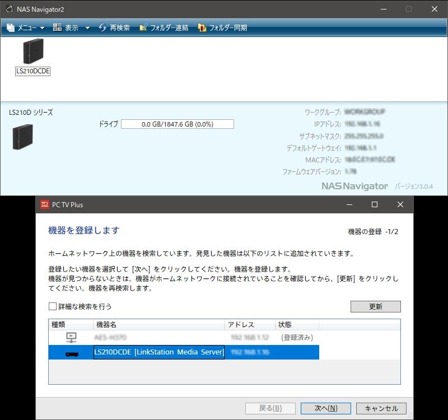Click the キャンセル button
The image size is (448, 420).
tap(381, 408)
